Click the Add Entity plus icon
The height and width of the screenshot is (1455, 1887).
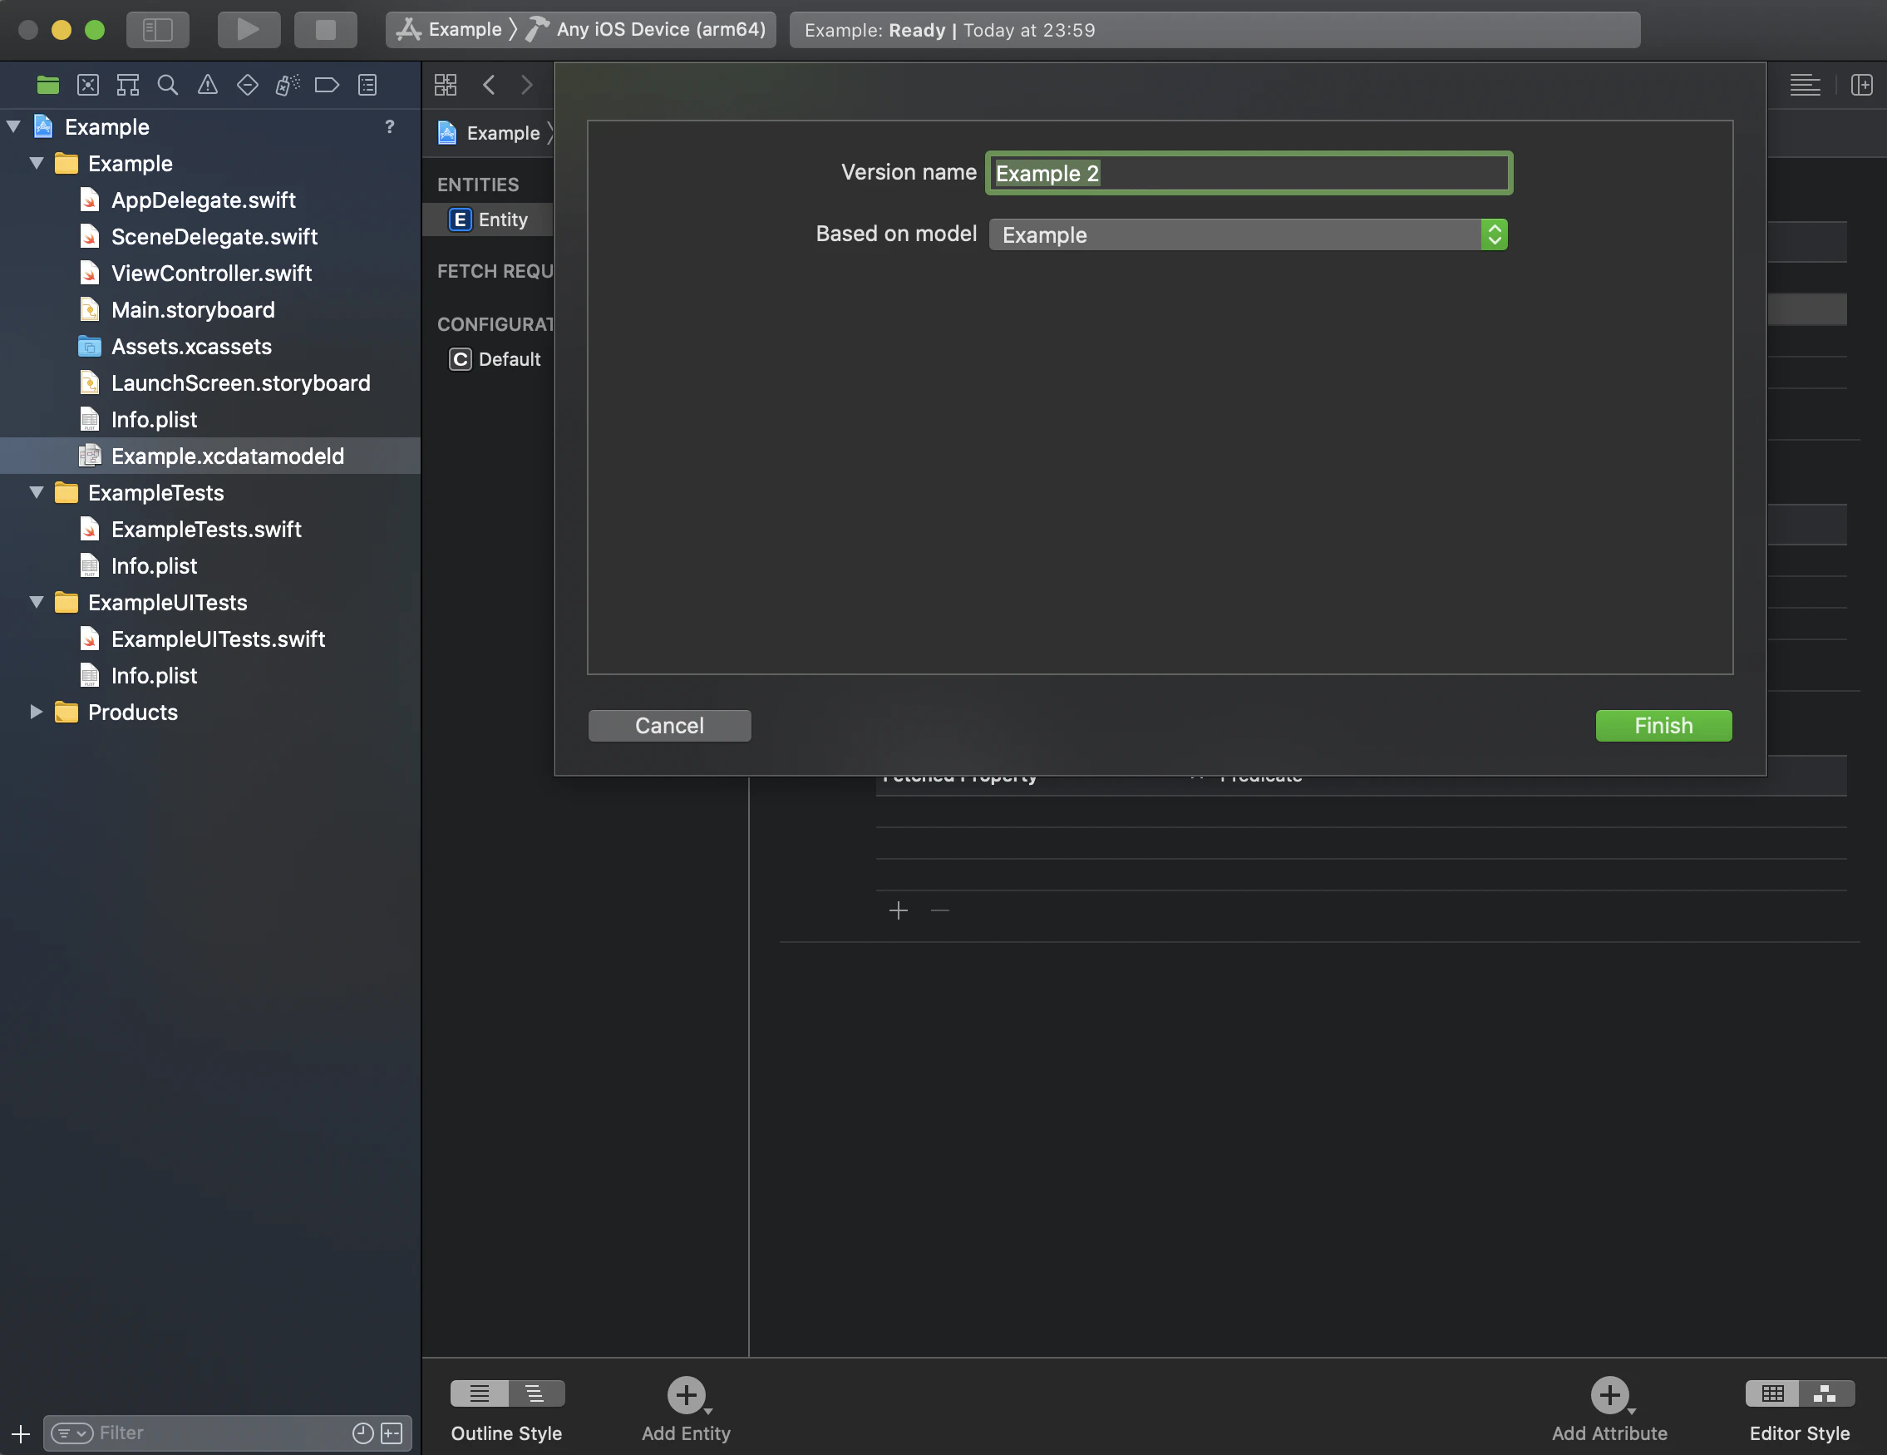(686, 1394)
